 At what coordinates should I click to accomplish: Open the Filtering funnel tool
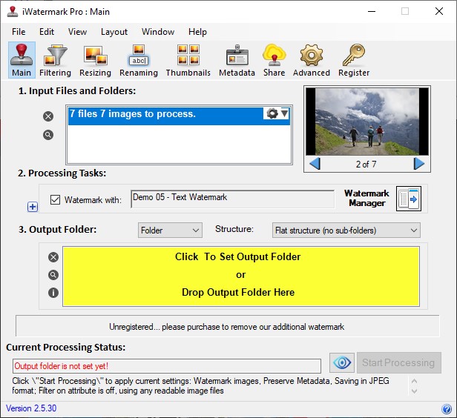click(x=55, y=60)
